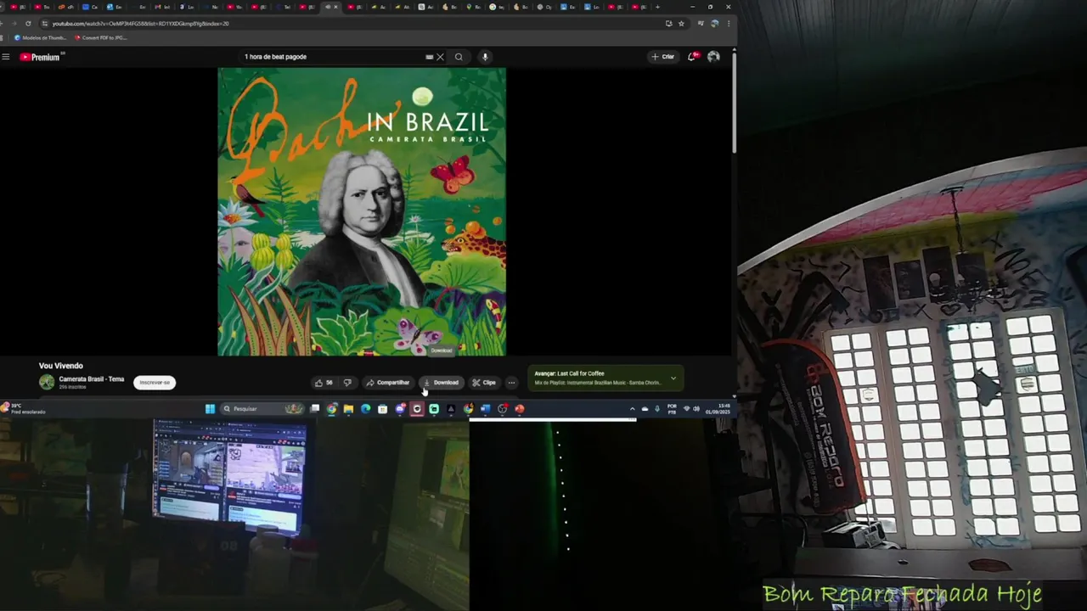
Task: Open YouTube notifications bell
Action: click(x=693, y=57)
